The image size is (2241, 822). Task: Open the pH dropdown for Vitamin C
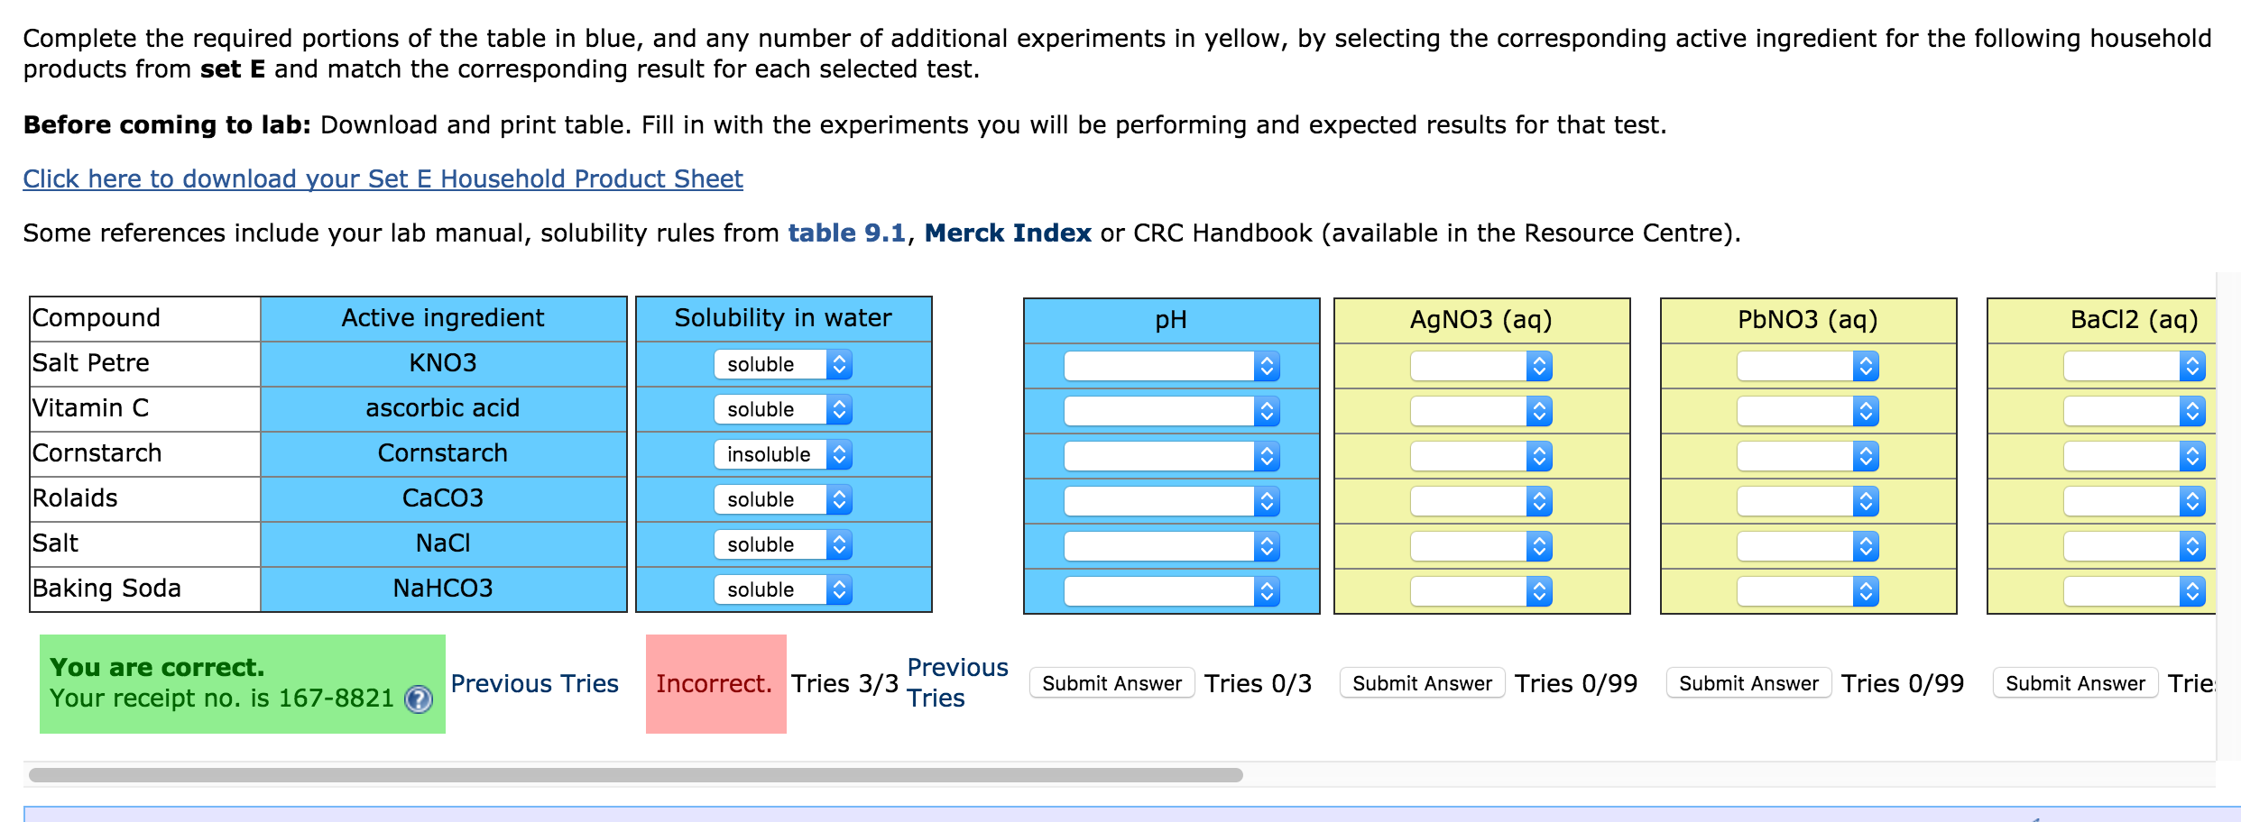click(x=1171, y=411)
